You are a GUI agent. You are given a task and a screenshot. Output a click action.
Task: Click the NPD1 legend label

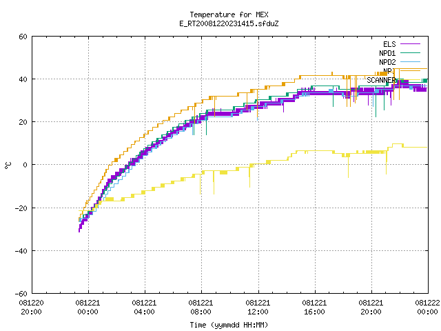point(387,53)
